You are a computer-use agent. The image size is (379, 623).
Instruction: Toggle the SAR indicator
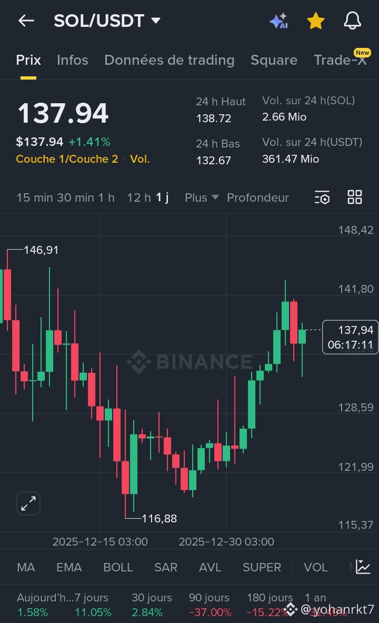[166, 567]
